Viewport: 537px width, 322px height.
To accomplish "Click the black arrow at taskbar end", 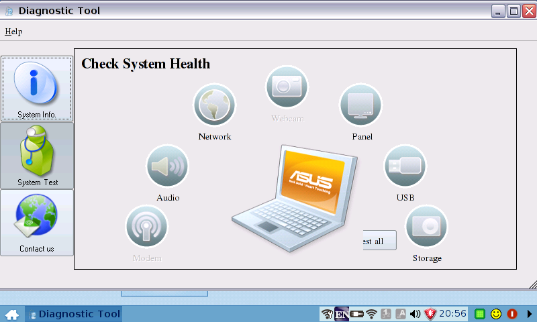I will click(529, 314).
